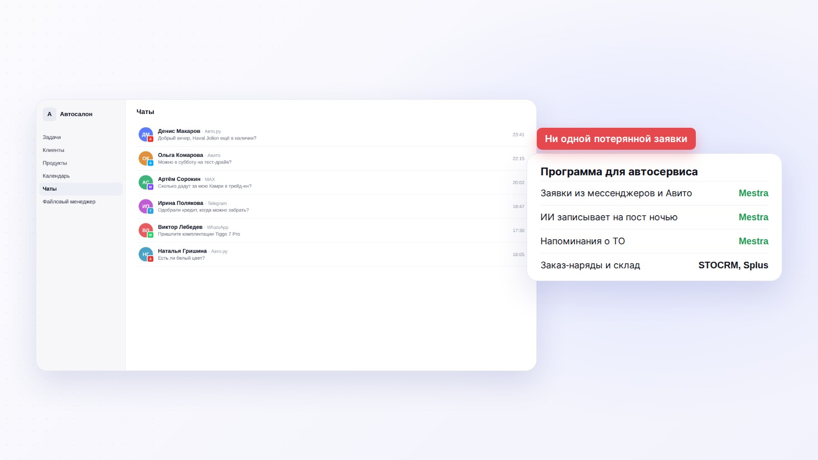Screen dimensions: 818x460
Task: Select Календарь in the sidebar
Action: point(81,176)
